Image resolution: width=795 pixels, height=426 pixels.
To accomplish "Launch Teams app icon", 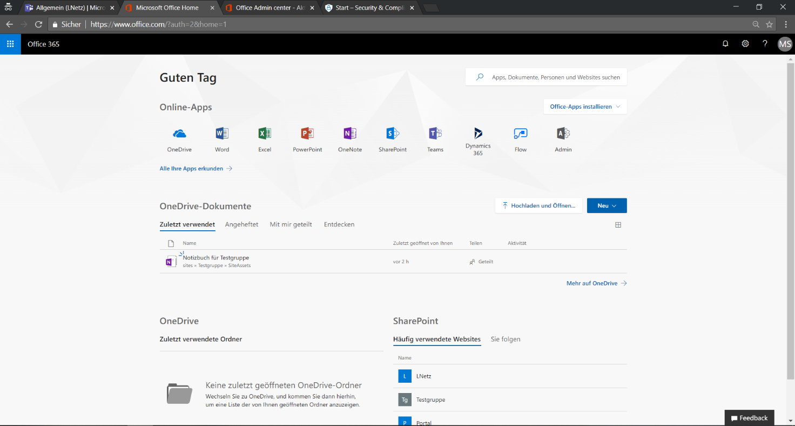I will (x=435, y=134).
